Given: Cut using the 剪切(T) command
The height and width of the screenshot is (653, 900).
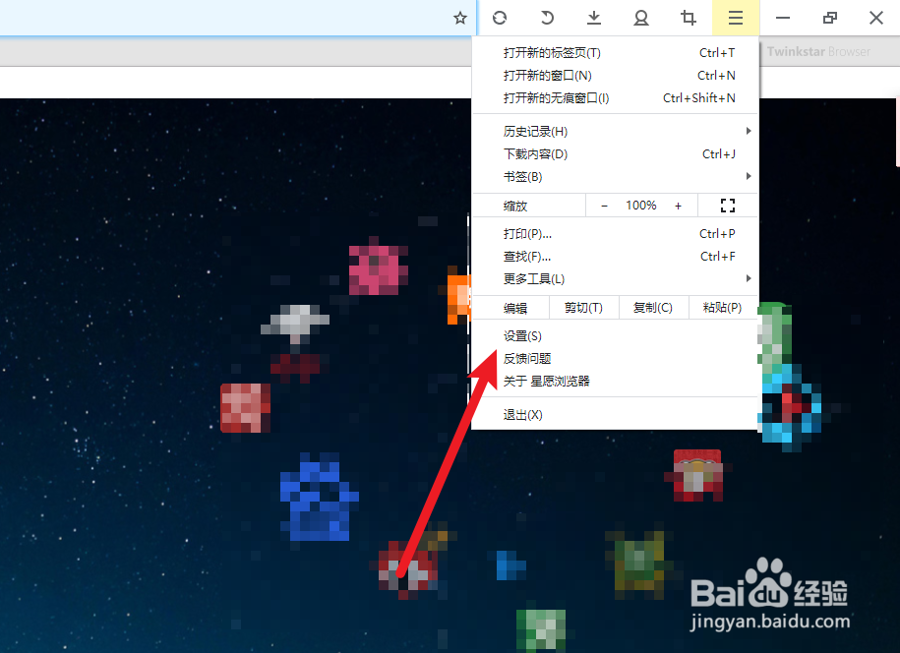Looking at the screenshot, I should (x=582, y=307).
